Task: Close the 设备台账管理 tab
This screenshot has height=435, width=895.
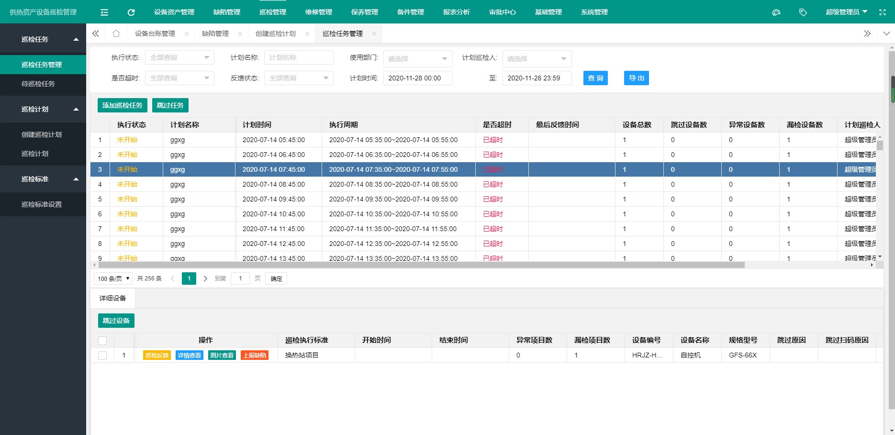Action: (187, 33)
